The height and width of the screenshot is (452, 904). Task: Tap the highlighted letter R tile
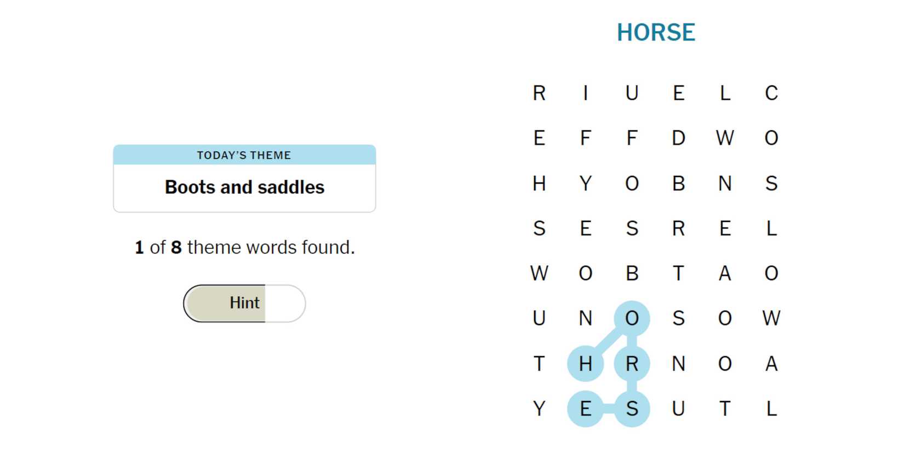point(632,363)
